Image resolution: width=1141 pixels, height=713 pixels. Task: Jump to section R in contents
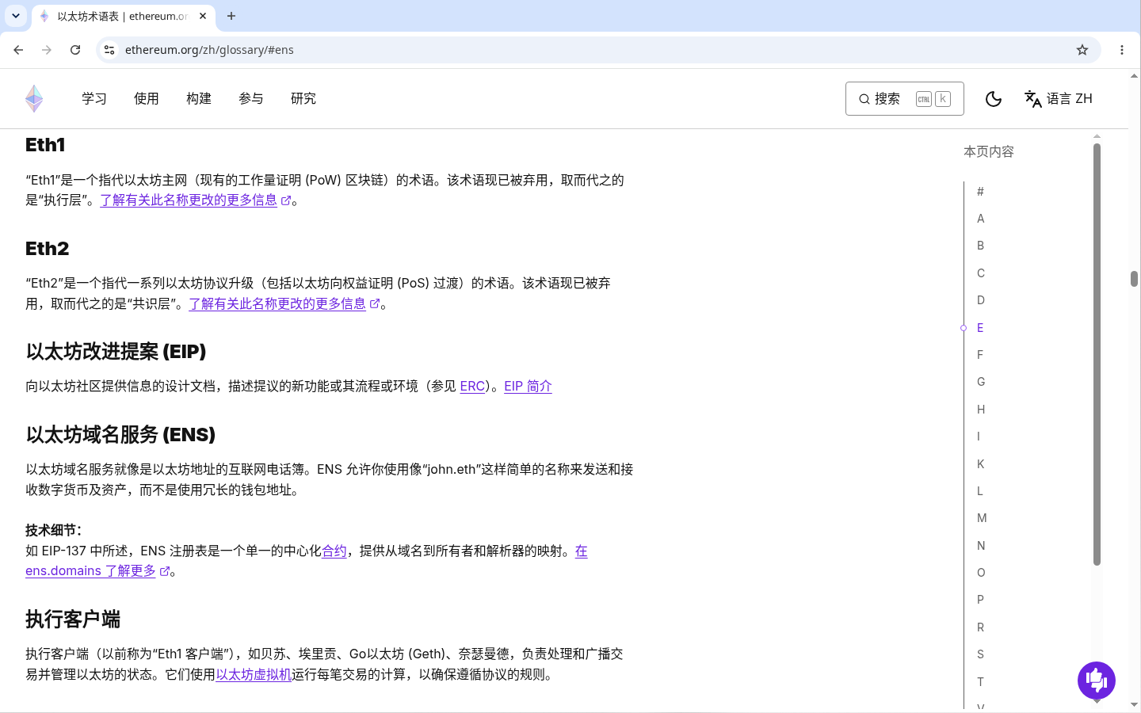980,627
